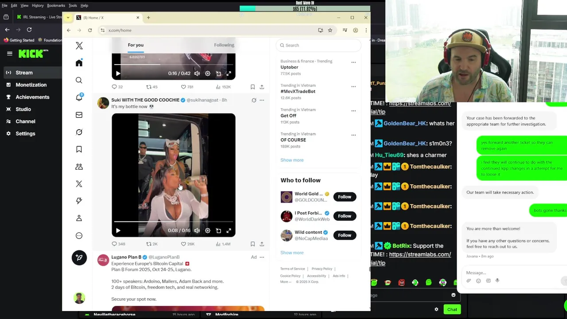Click the compose Post feather button
567x319 pixels.
[79, 258]
